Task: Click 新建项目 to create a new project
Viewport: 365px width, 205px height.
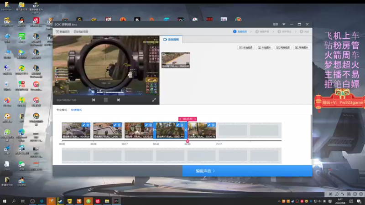Action: tap(63, 31)
